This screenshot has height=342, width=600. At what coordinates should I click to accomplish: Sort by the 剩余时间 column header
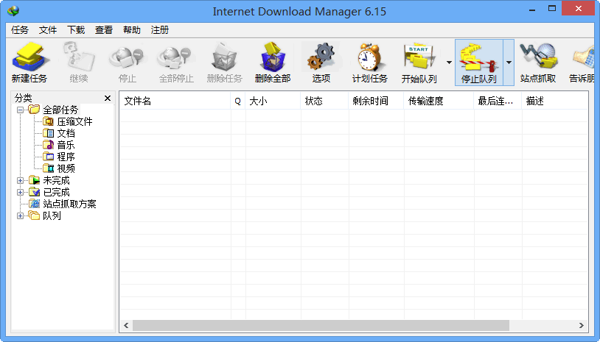pyautogui.click(x=376, y=101)
